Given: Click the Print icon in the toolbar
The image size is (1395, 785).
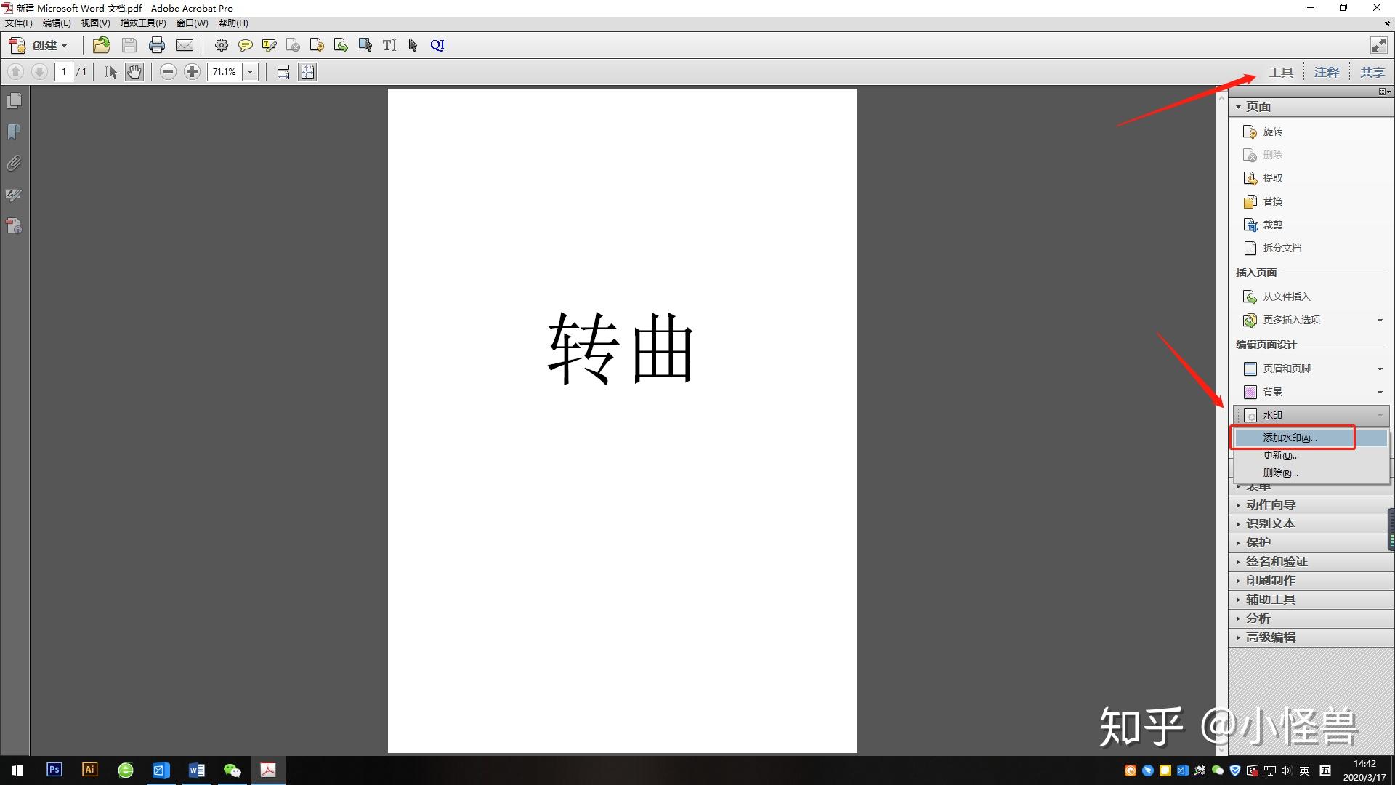Looking at the screenshot, I should [157, 44].
